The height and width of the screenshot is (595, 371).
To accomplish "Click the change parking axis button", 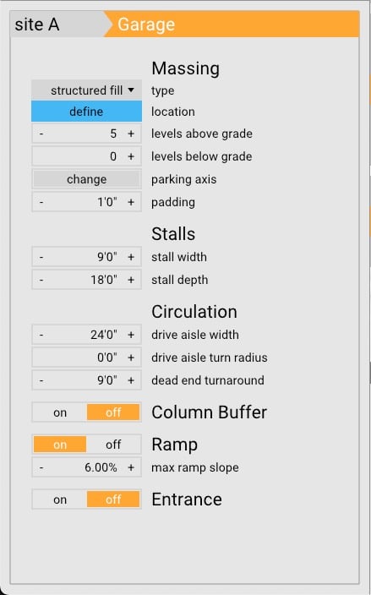I will pos(86,179).
